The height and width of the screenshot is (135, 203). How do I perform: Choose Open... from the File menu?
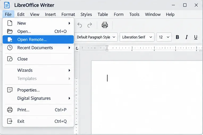click(x=38, y=31)
